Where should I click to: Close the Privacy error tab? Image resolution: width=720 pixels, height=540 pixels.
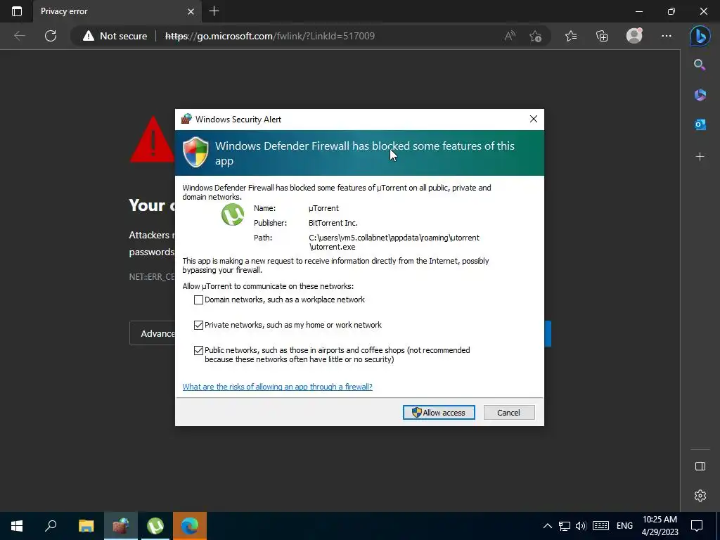coord(191,11)
